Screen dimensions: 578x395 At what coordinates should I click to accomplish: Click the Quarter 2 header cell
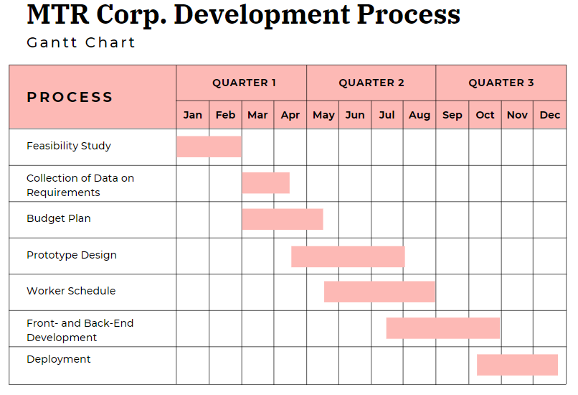pos(371,83)
